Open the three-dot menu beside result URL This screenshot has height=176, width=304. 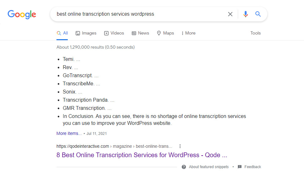[180, 146]
